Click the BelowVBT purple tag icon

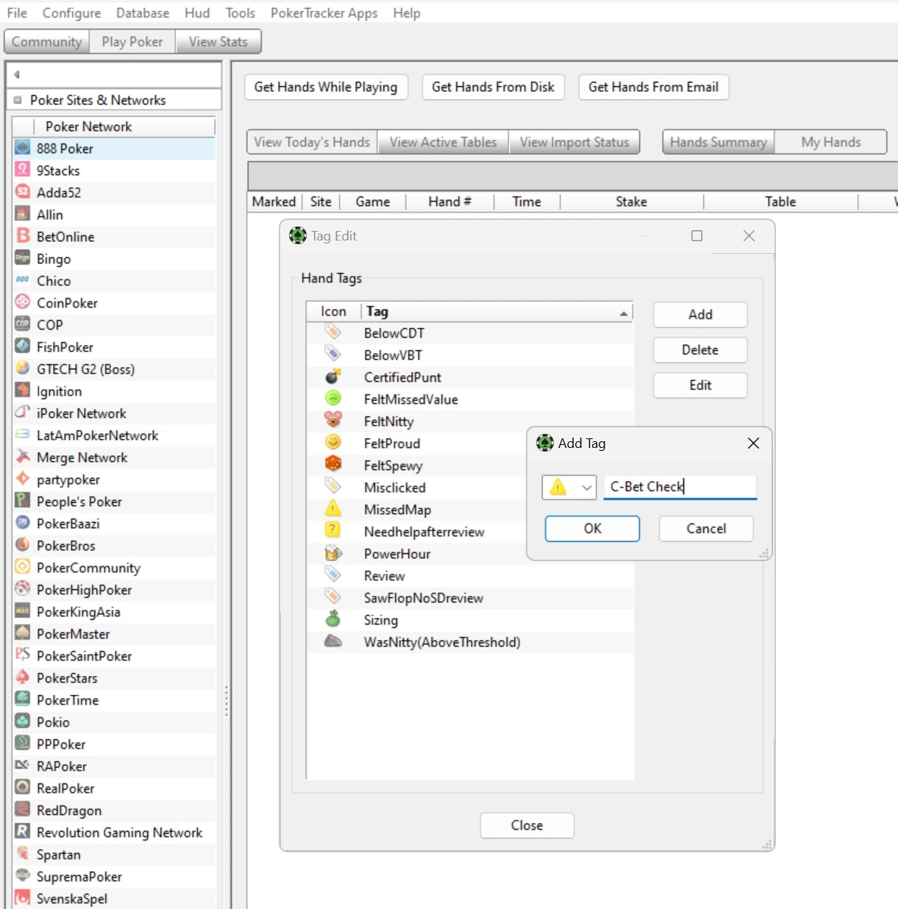[333, 354]
